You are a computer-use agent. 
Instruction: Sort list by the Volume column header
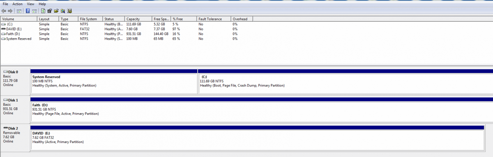[x=19, y=19]
